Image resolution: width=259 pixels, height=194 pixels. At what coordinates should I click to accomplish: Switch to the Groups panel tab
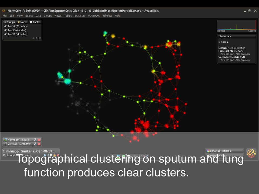pos(9,22)
